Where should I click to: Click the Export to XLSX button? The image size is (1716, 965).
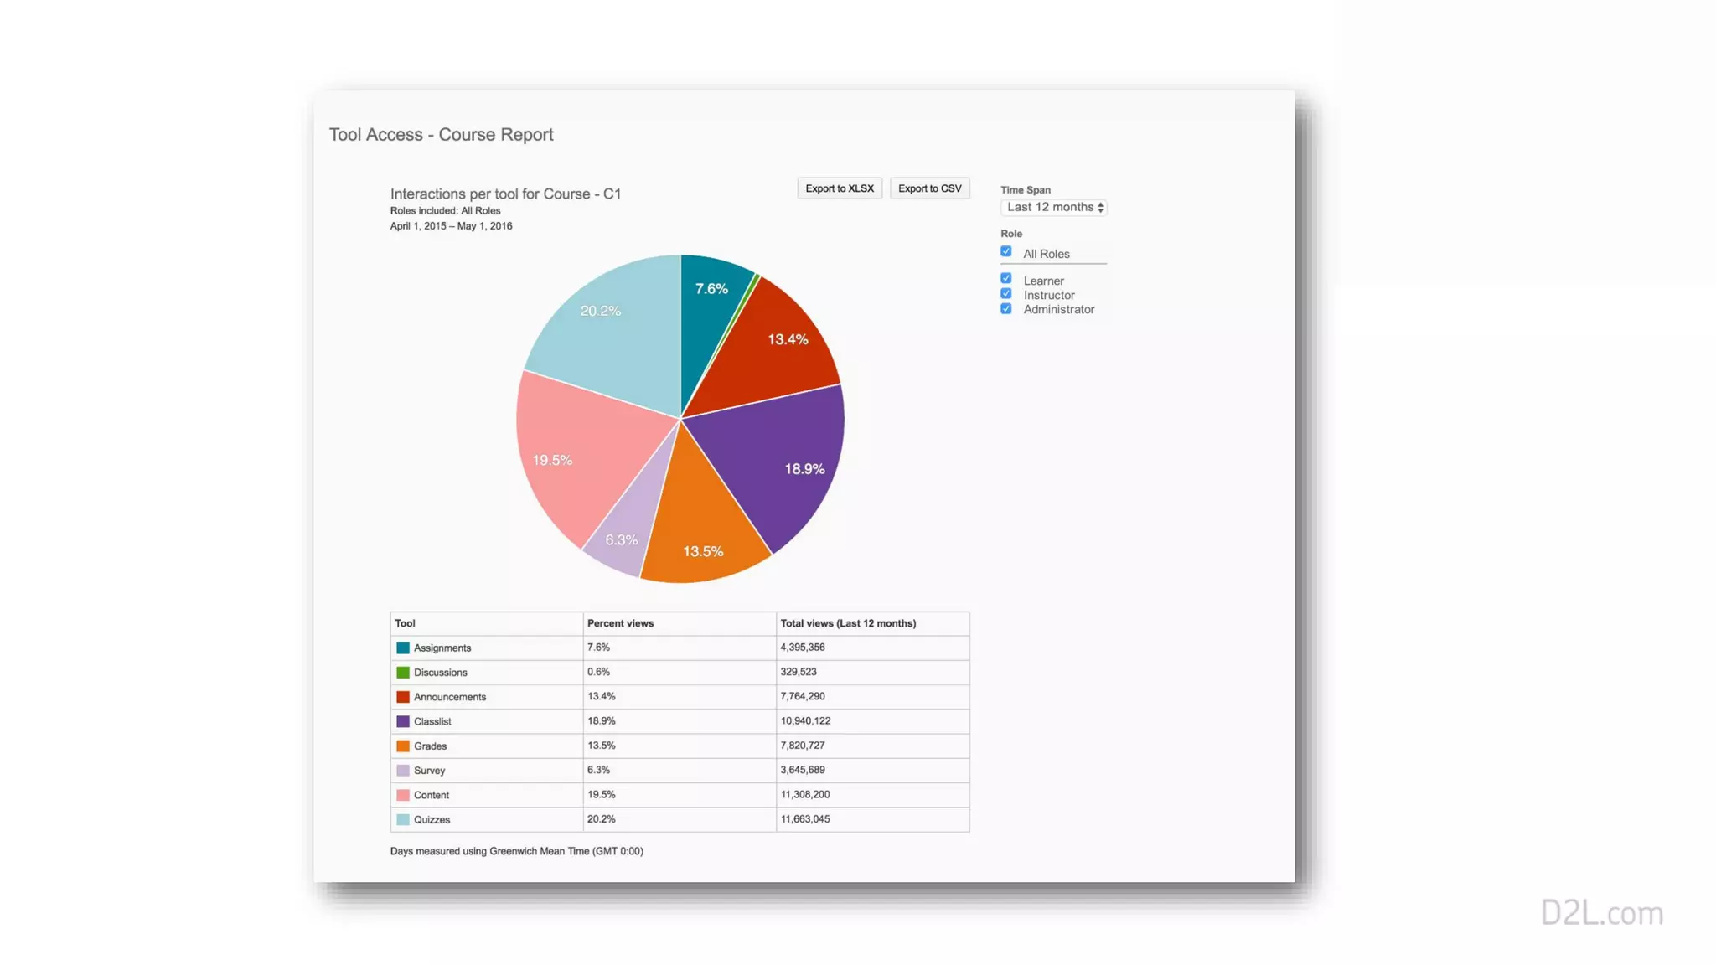coord(839,188)
